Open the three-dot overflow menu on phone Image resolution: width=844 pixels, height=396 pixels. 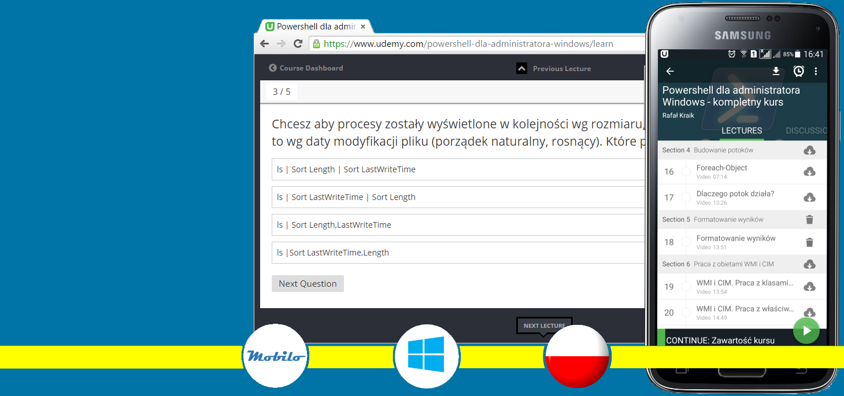click(816, 71)
